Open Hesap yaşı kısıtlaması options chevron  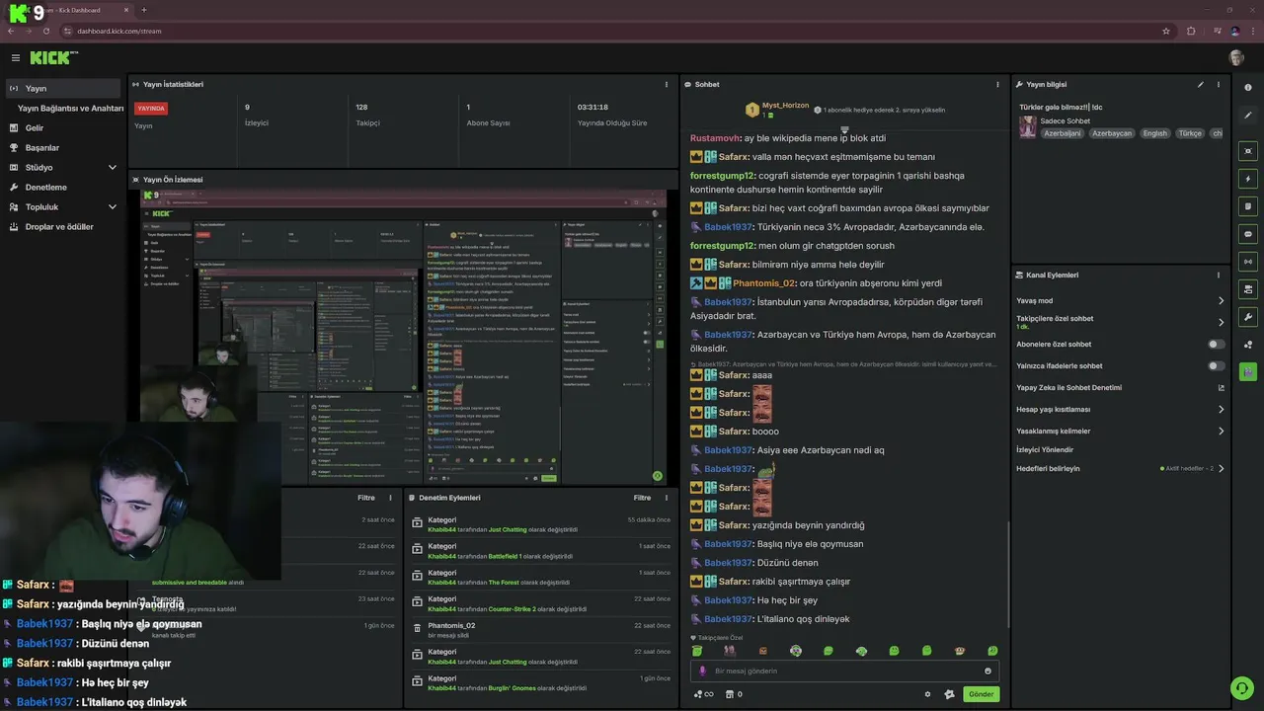pyautogui.click(x=1222, y=410)
